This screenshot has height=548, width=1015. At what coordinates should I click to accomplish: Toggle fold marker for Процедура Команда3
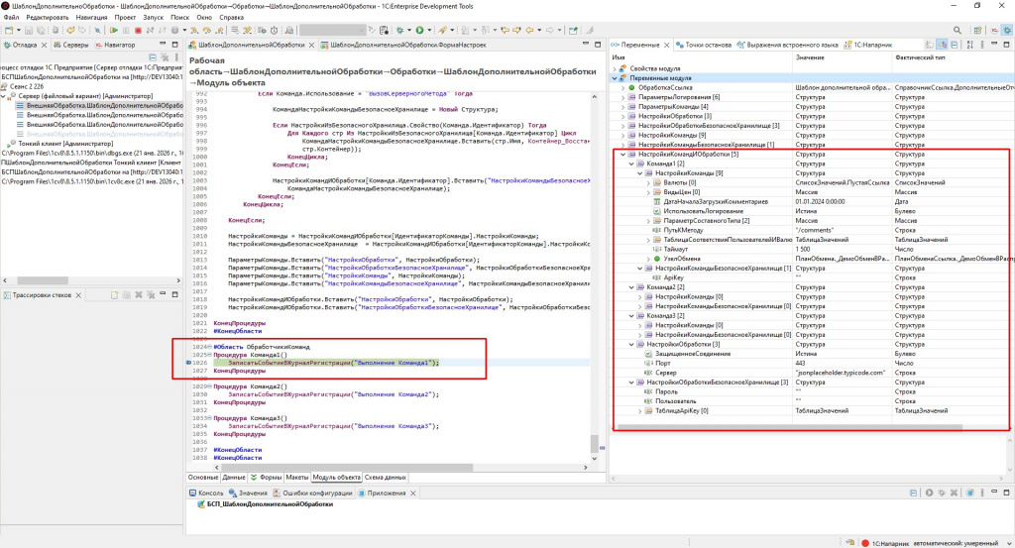(209, 417)
